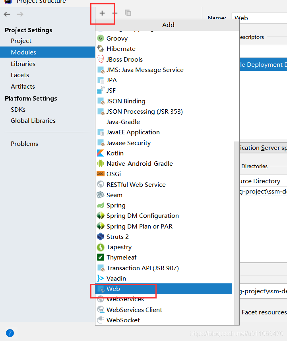Click the Spring leaf icon
Image resolution: width=287 pixels, height=341 pixels.
point(101,205)
